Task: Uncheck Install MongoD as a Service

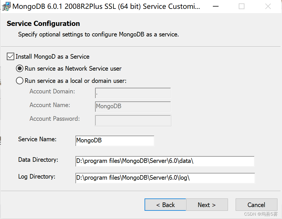Action: coord(11,56)
